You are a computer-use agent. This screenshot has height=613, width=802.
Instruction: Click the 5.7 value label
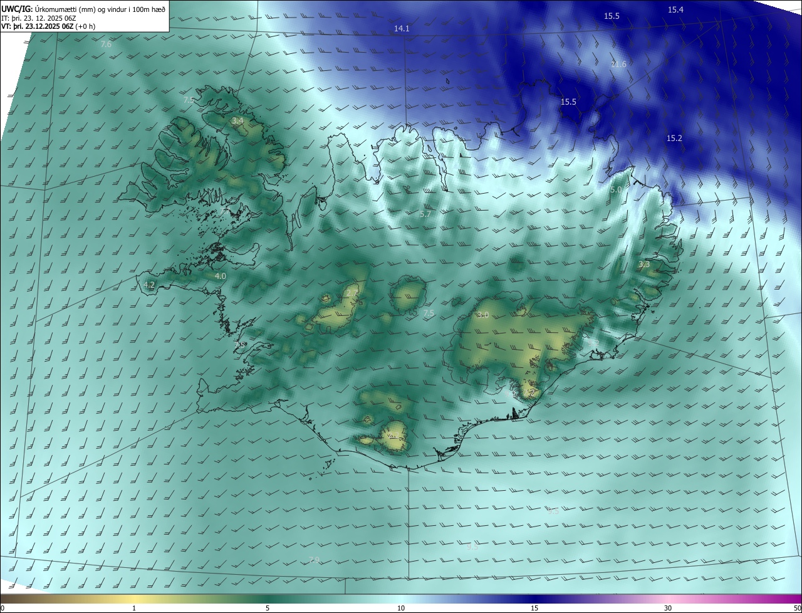pos(425,214)
